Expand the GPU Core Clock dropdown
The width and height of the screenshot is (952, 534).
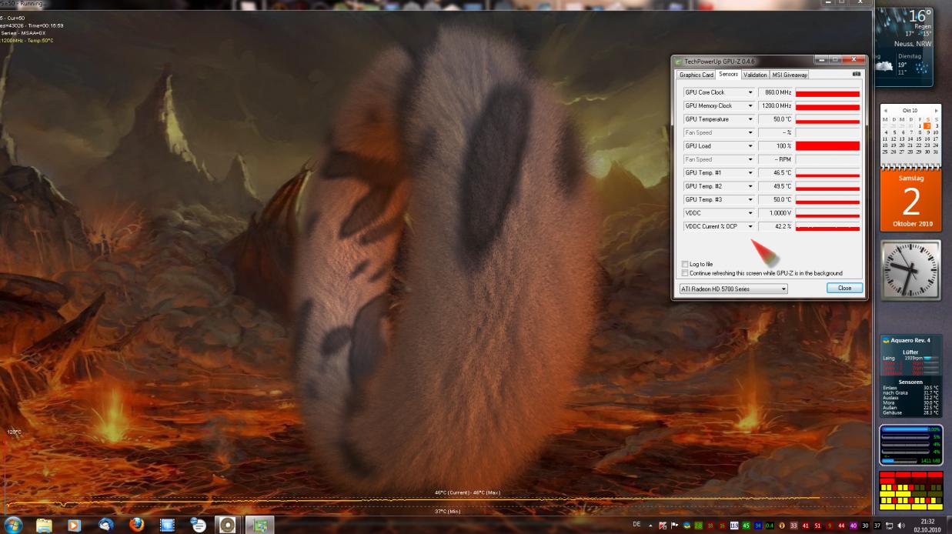(x=750, y=92)
